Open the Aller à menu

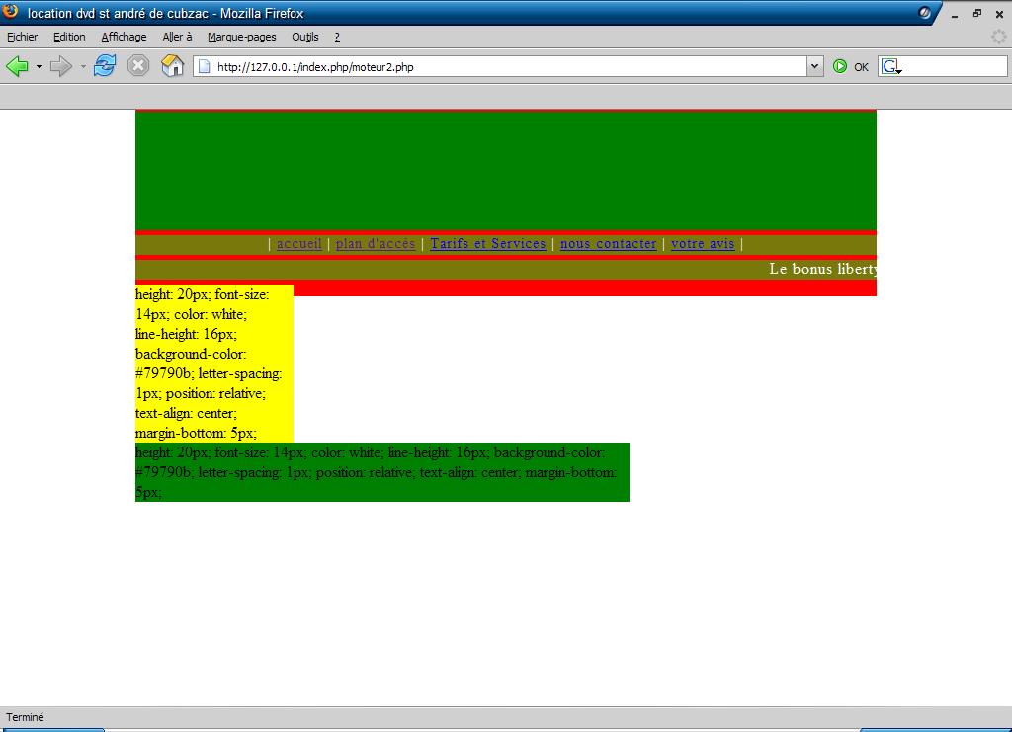tap(178, 37)
